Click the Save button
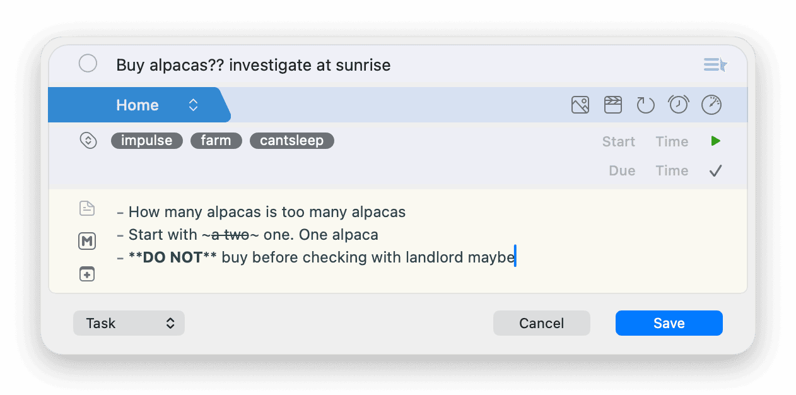 tap(669, 323)
